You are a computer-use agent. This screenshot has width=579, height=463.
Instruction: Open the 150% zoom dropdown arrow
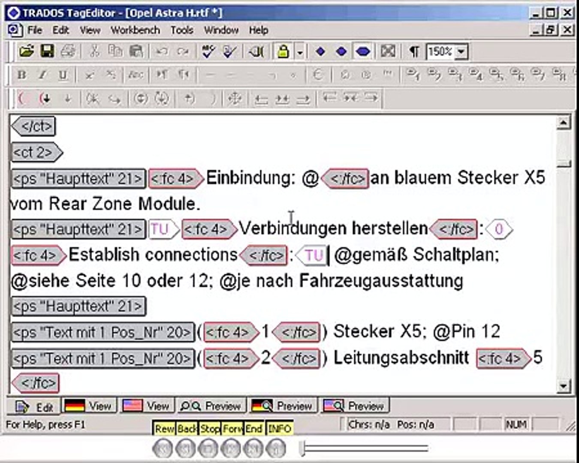point(461,52)
